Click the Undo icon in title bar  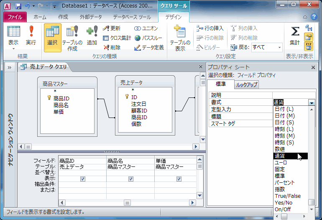27,6
